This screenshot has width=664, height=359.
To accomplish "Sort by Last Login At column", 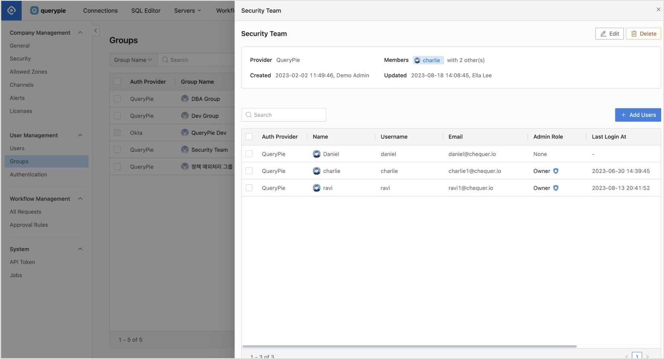I will point(609,137).
